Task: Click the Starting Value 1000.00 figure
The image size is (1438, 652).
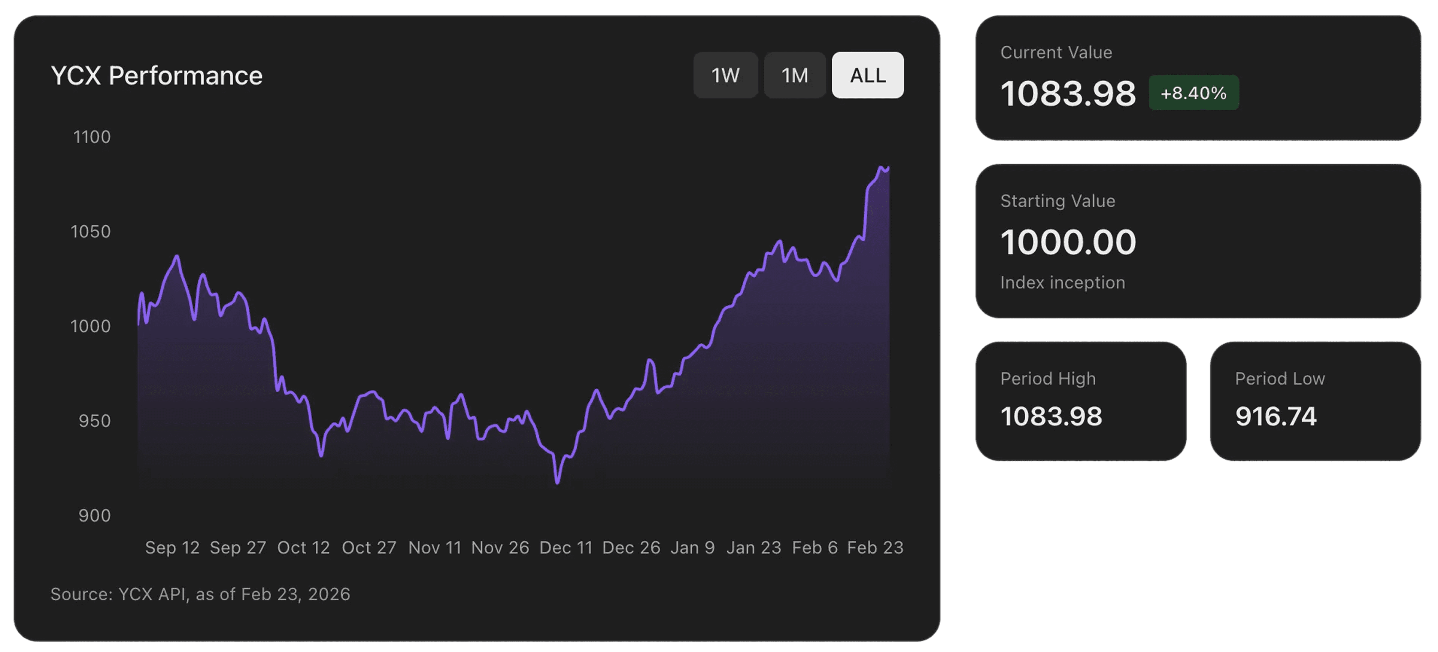Action: pos(1068,242)
